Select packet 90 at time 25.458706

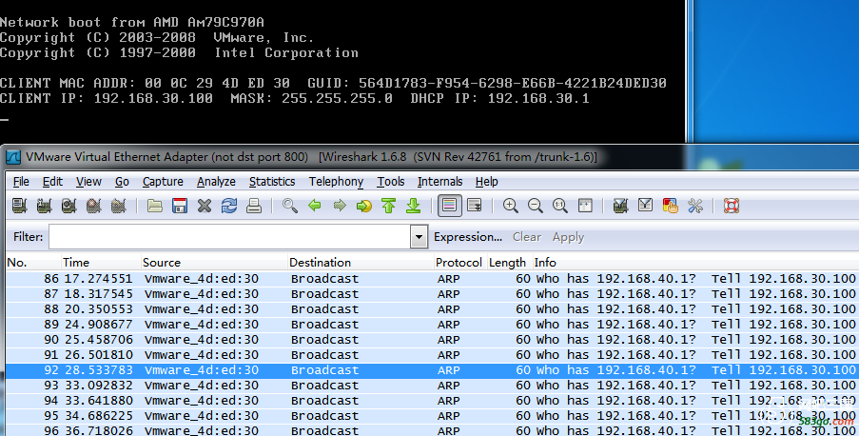432,340
